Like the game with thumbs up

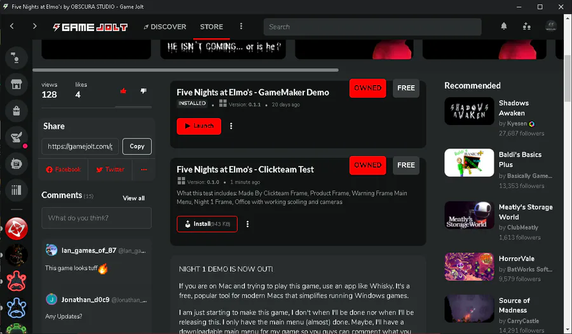(x=123, y=91)
